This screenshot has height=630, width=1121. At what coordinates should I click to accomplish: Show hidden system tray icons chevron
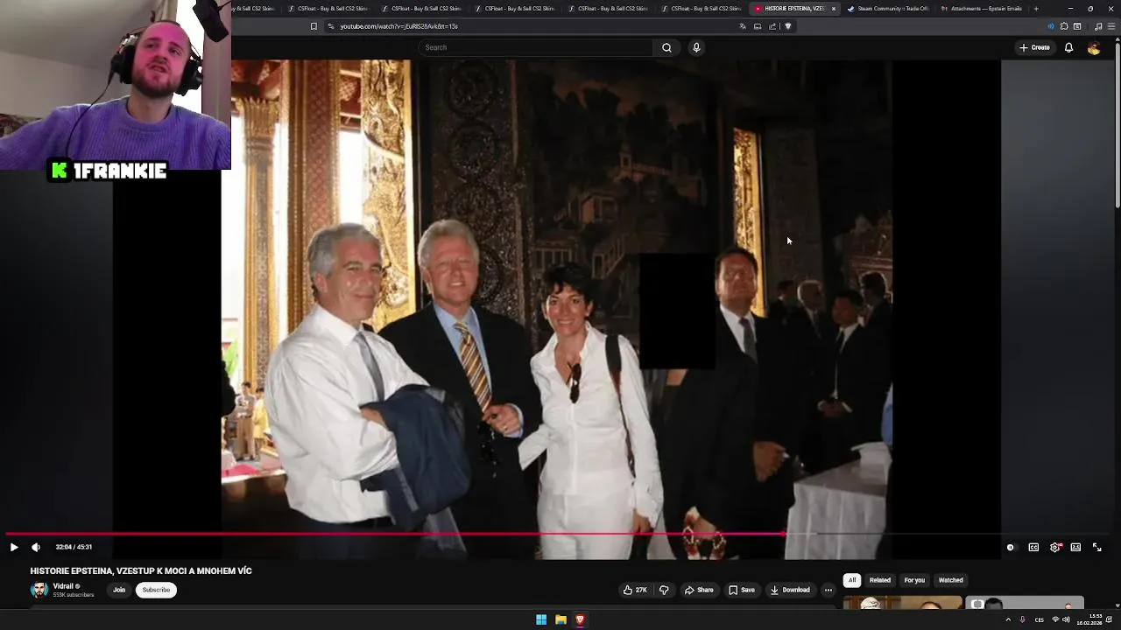click(x=1008, y=619)
